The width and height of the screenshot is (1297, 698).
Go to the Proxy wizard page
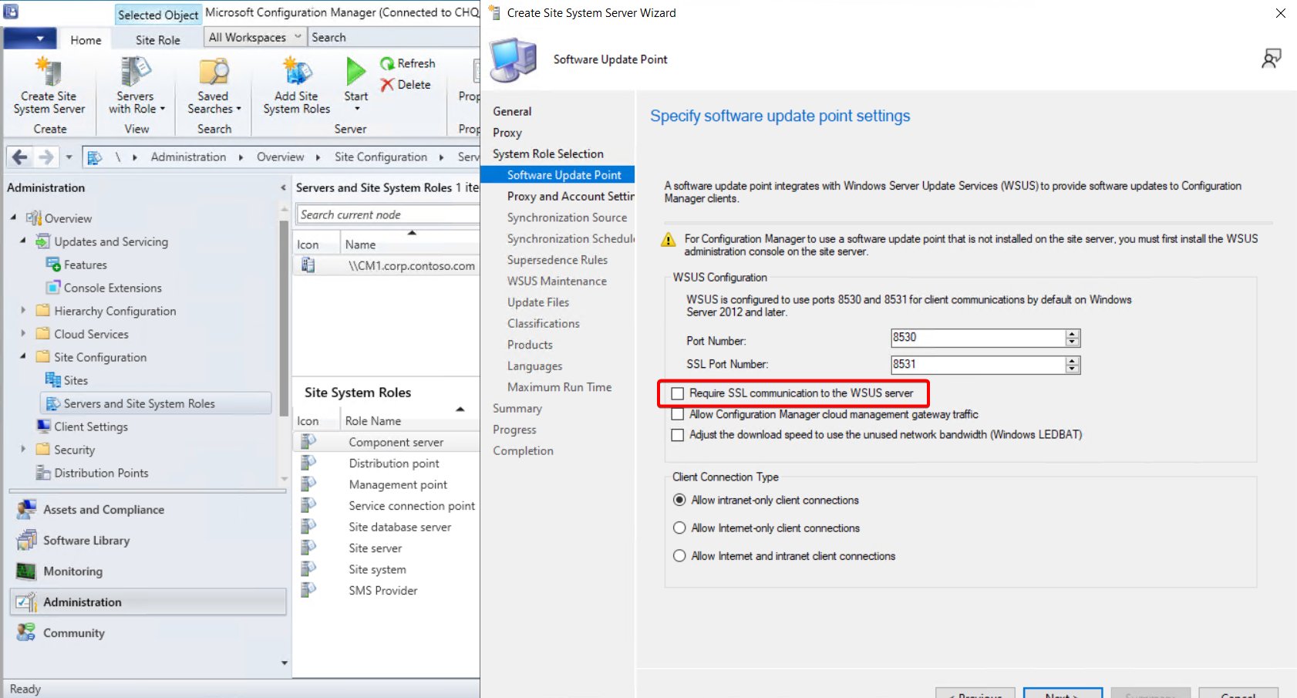click(507, 133)
